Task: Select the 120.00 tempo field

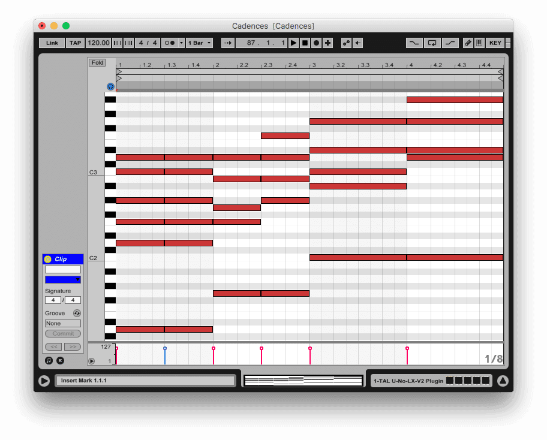Action: click(x=98, y=43)
